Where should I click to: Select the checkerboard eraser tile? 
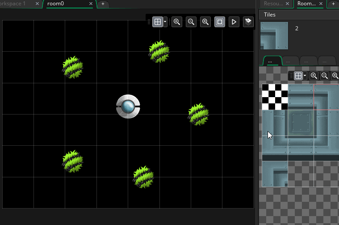click(x=275, y=97)
